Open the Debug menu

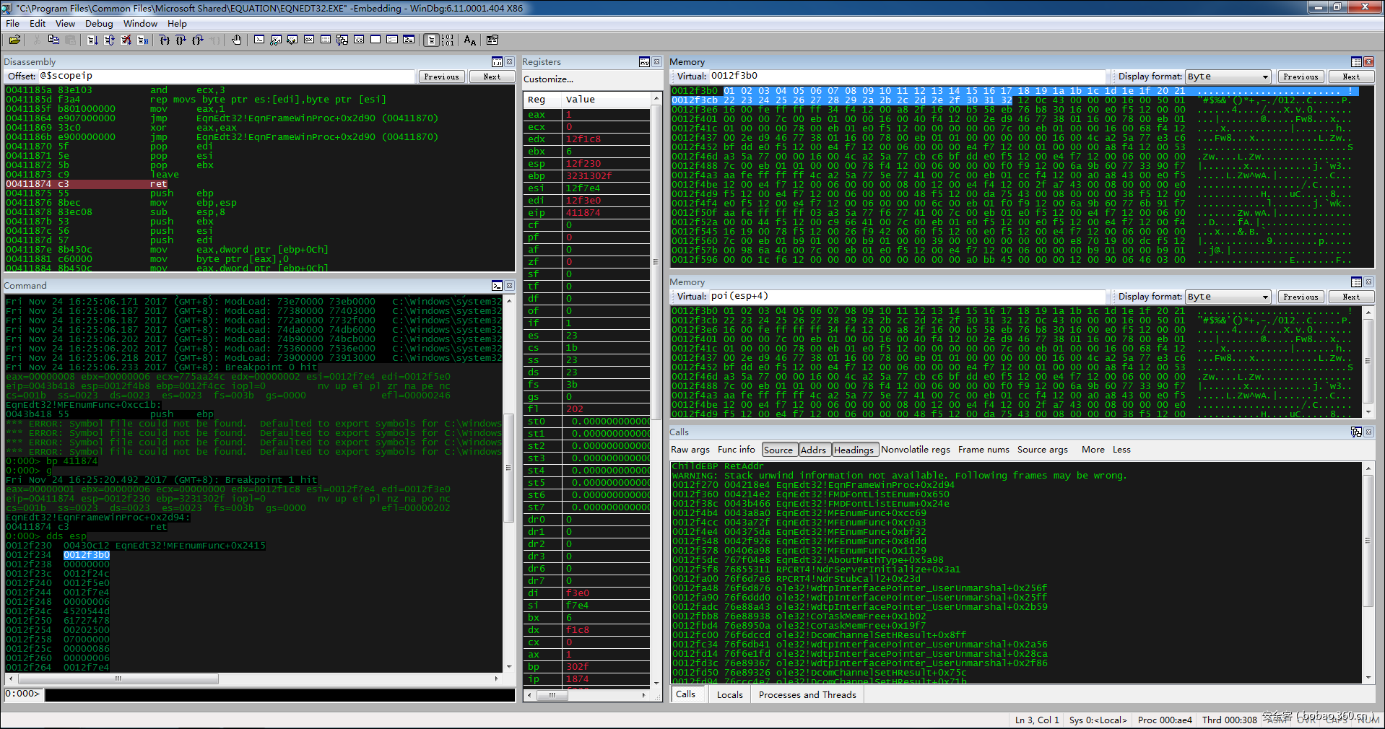pyautogui.click(x=99, y=23)
